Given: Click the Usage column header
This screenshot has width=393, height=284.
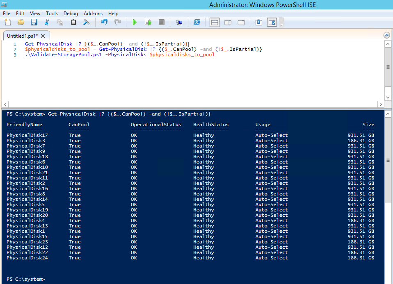Looking at the screenshot, I should [x=263, y=125].
